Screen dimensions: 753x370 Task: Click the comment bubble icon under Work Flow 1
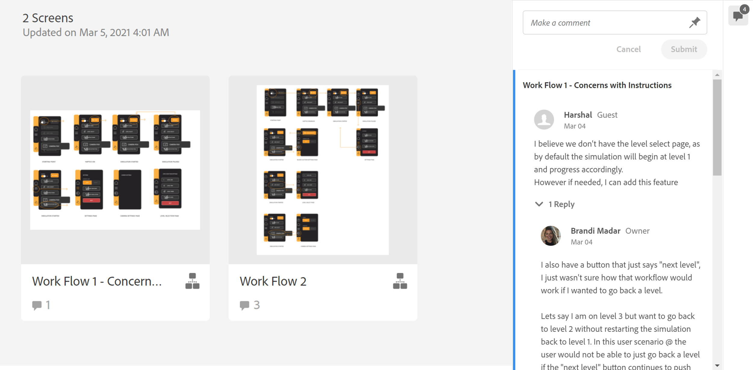click(x=37, y=305)
